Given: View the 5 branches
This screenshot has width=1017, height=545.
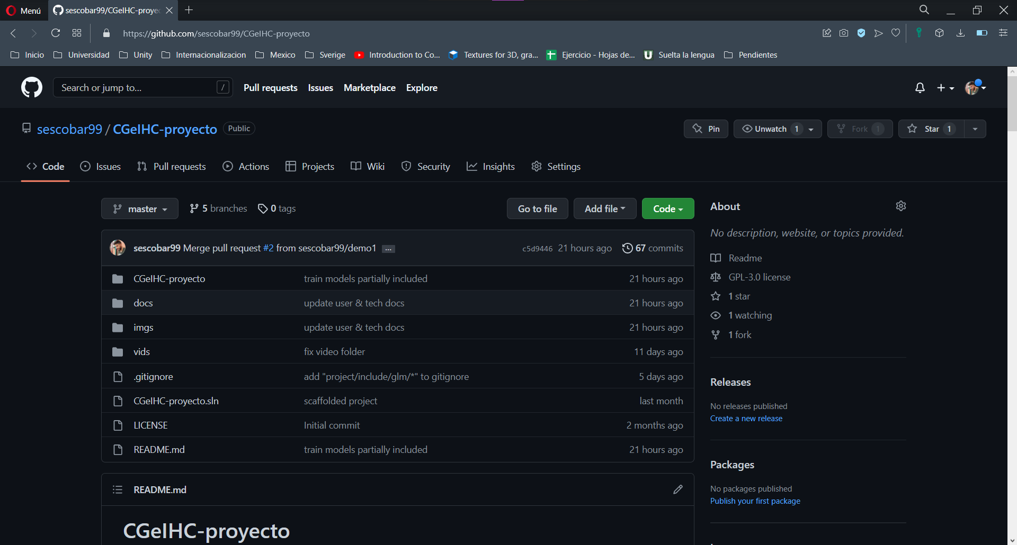Looking at the screenshot, I should click(218, 208).
